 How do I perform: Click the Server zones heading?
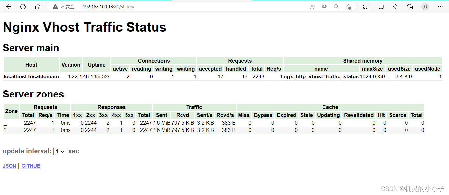click(33, 94)
